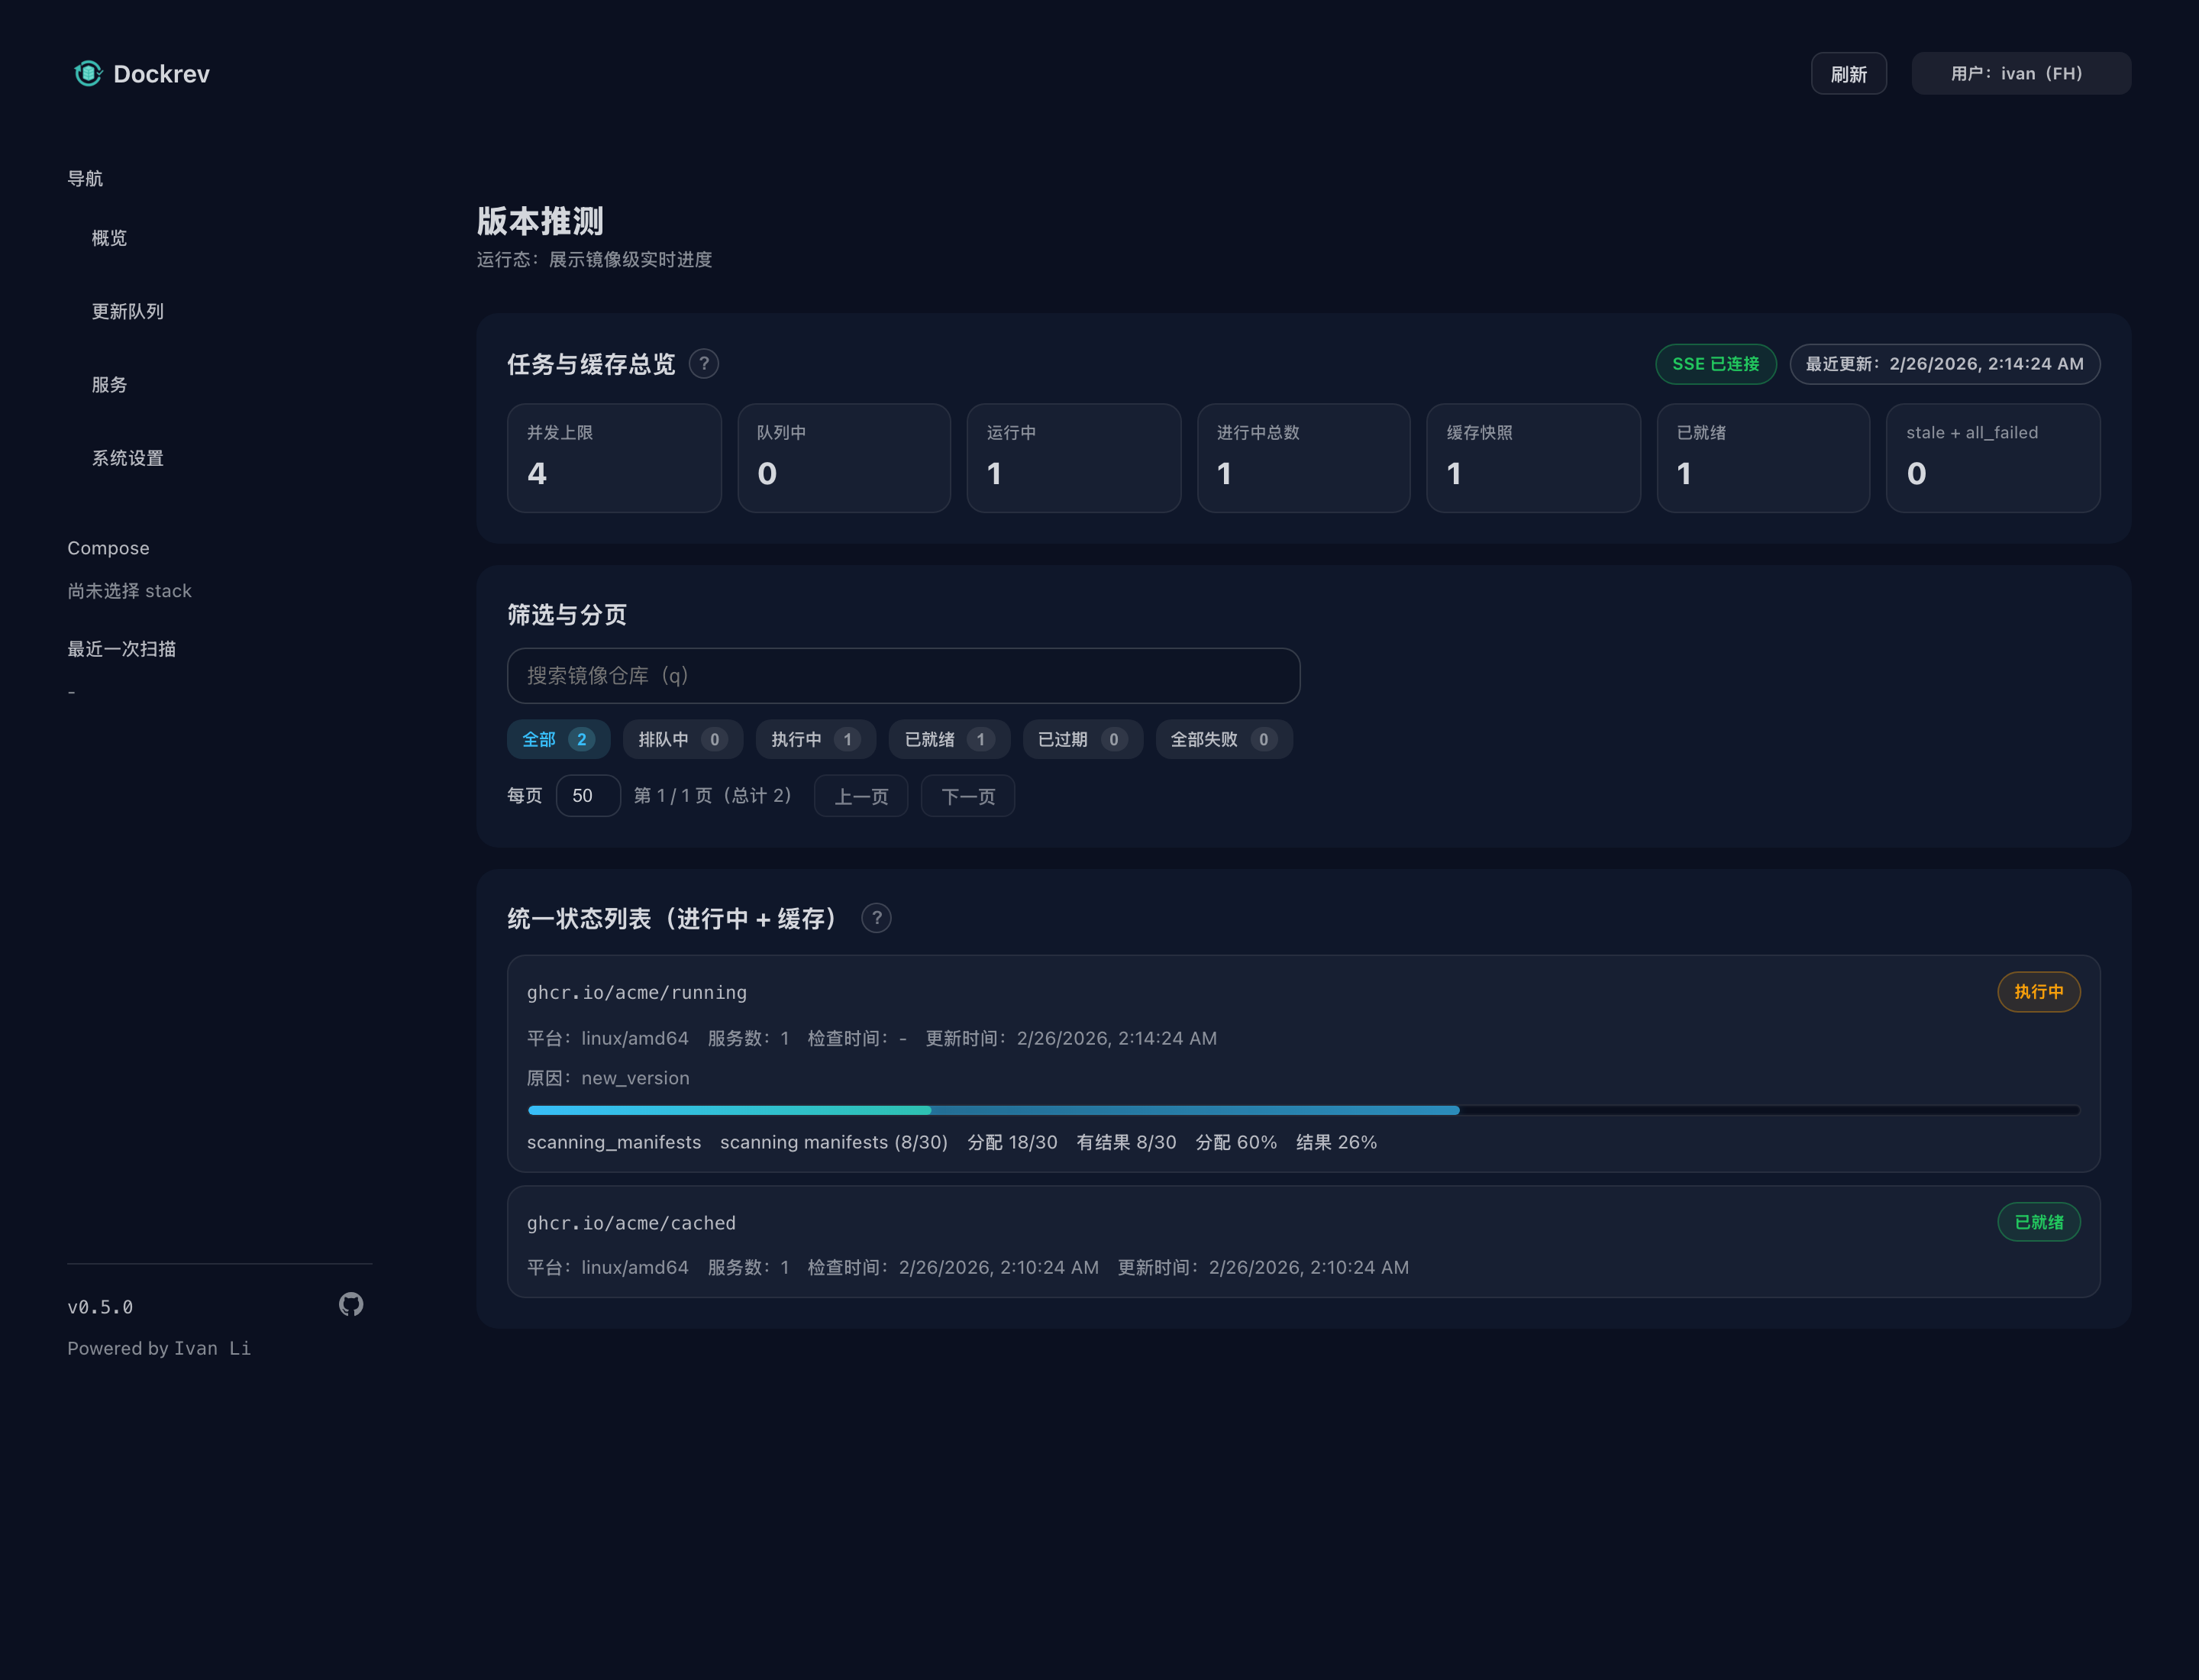Viewport: 2199px width, 1680px height.
Task: Go to 概览 in the navigation
Action: pyautogui.click(x=109, y=238)
